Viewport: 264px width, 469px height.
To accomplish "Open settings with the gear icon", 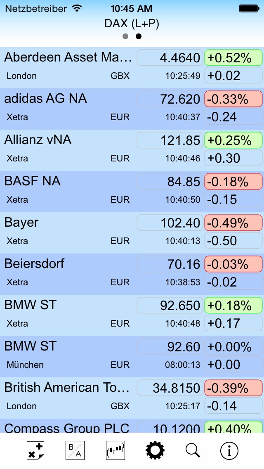I will (155, 450).
